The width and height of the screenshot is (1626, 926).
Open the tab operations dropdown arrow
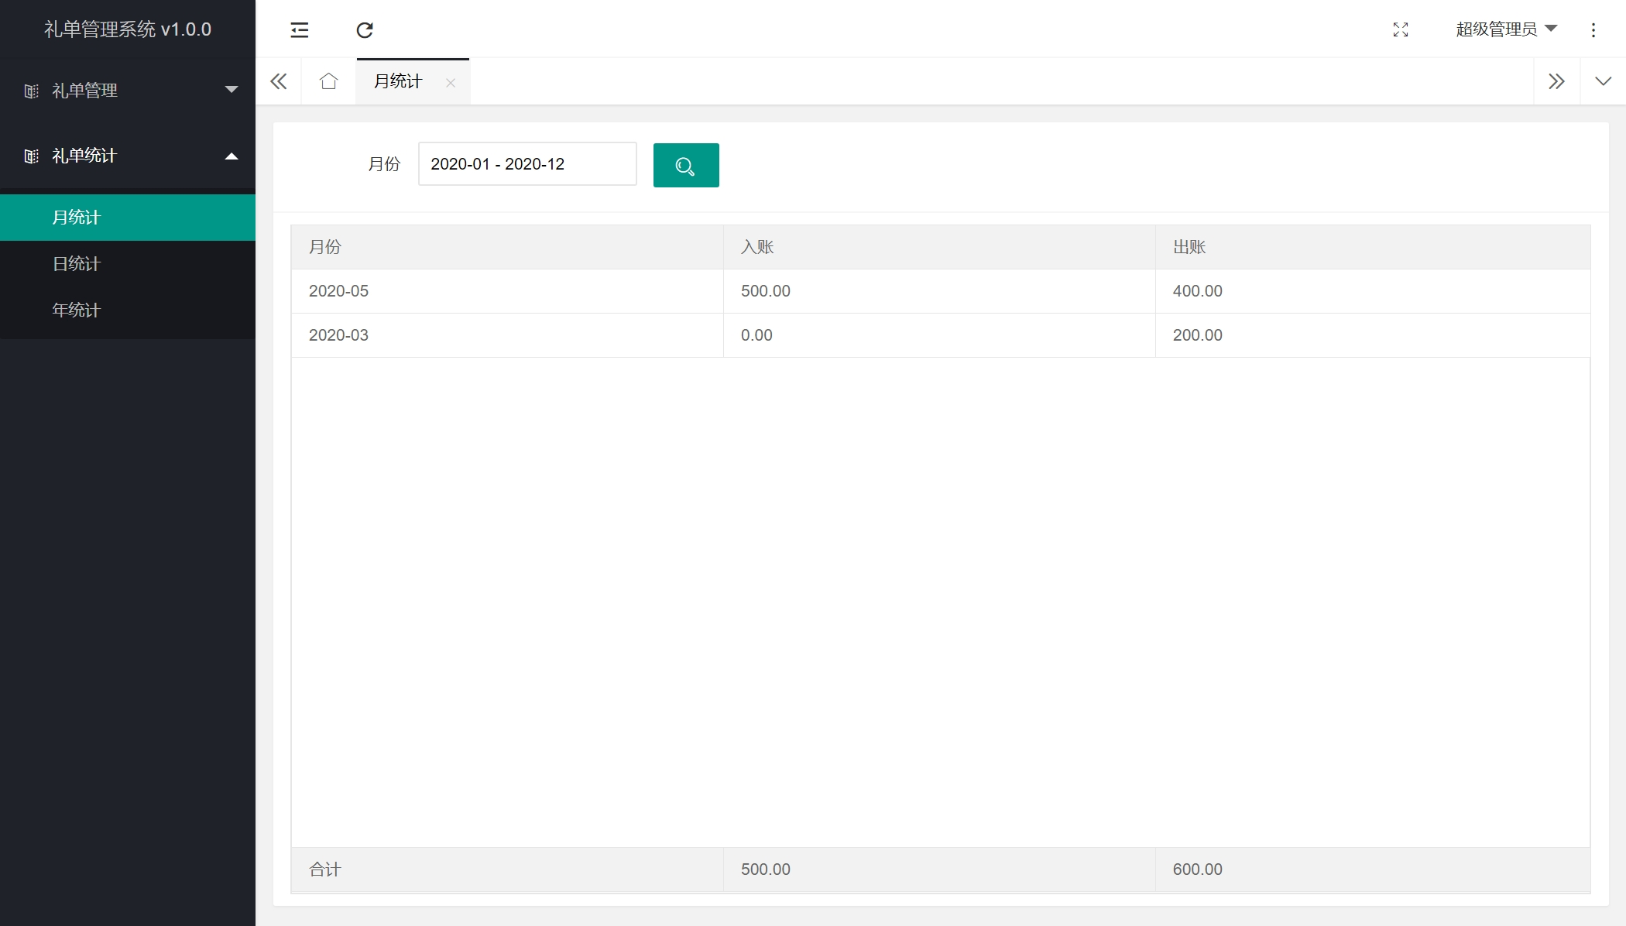pos(1603,81)
